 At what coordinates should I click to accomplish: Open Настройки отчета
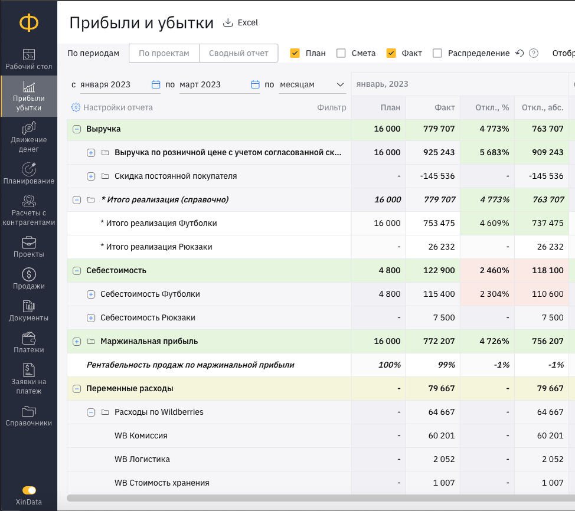(112, 107)
